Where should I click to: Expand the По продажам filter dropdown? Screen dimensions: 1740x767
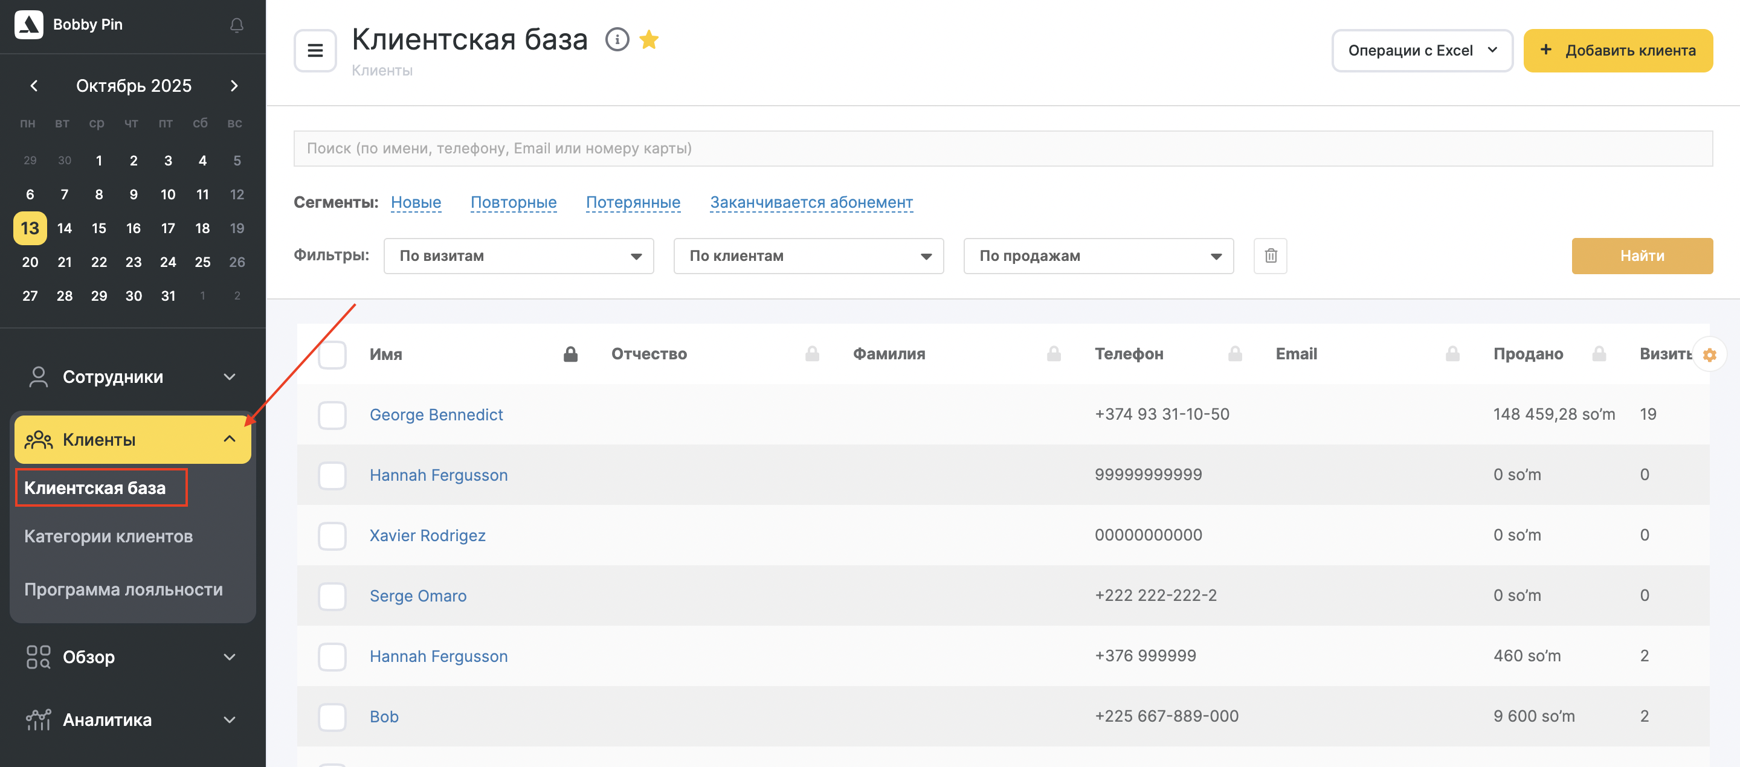click(x=1098, y=256)
